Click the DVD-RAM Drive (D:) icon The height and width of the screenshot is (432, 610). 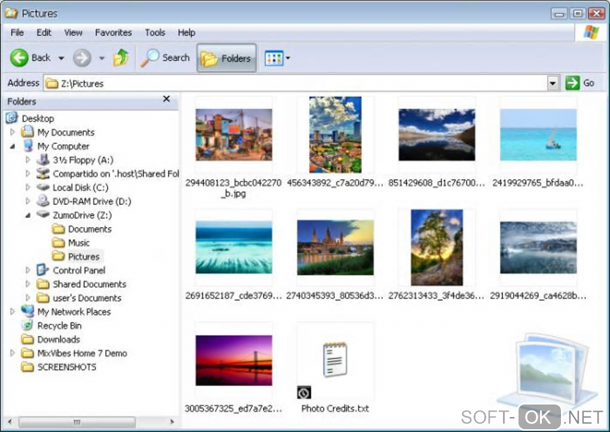(x=43, y=201)
